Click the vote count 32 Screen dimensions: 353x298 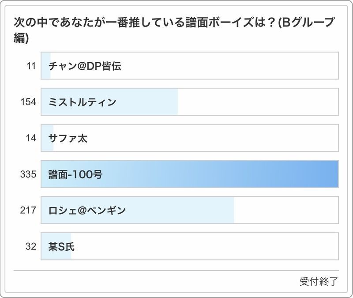click(31, 246)
